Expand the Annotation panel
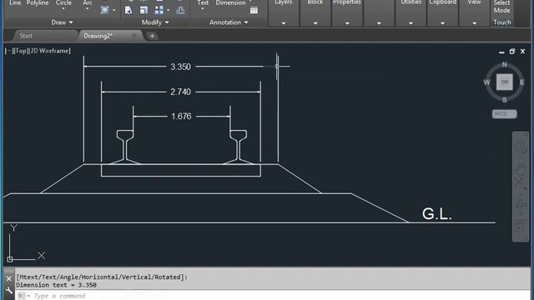 coord(229,22)
